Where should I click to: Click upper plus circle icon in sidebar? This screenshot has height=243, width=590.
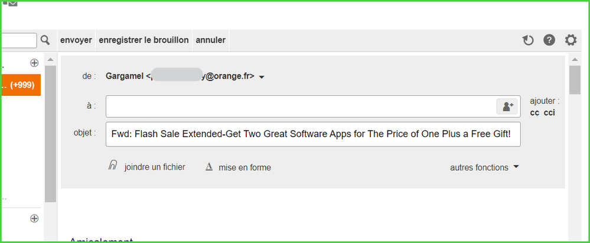34,63
